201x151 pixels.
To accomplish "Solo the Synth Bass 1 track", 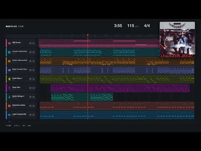I will [33, 79].
